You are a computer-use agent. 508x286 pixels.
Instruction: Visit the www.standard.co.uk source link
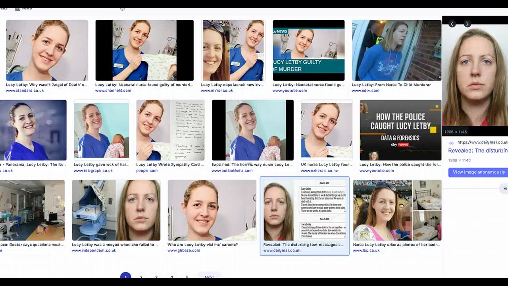point(25,91)
